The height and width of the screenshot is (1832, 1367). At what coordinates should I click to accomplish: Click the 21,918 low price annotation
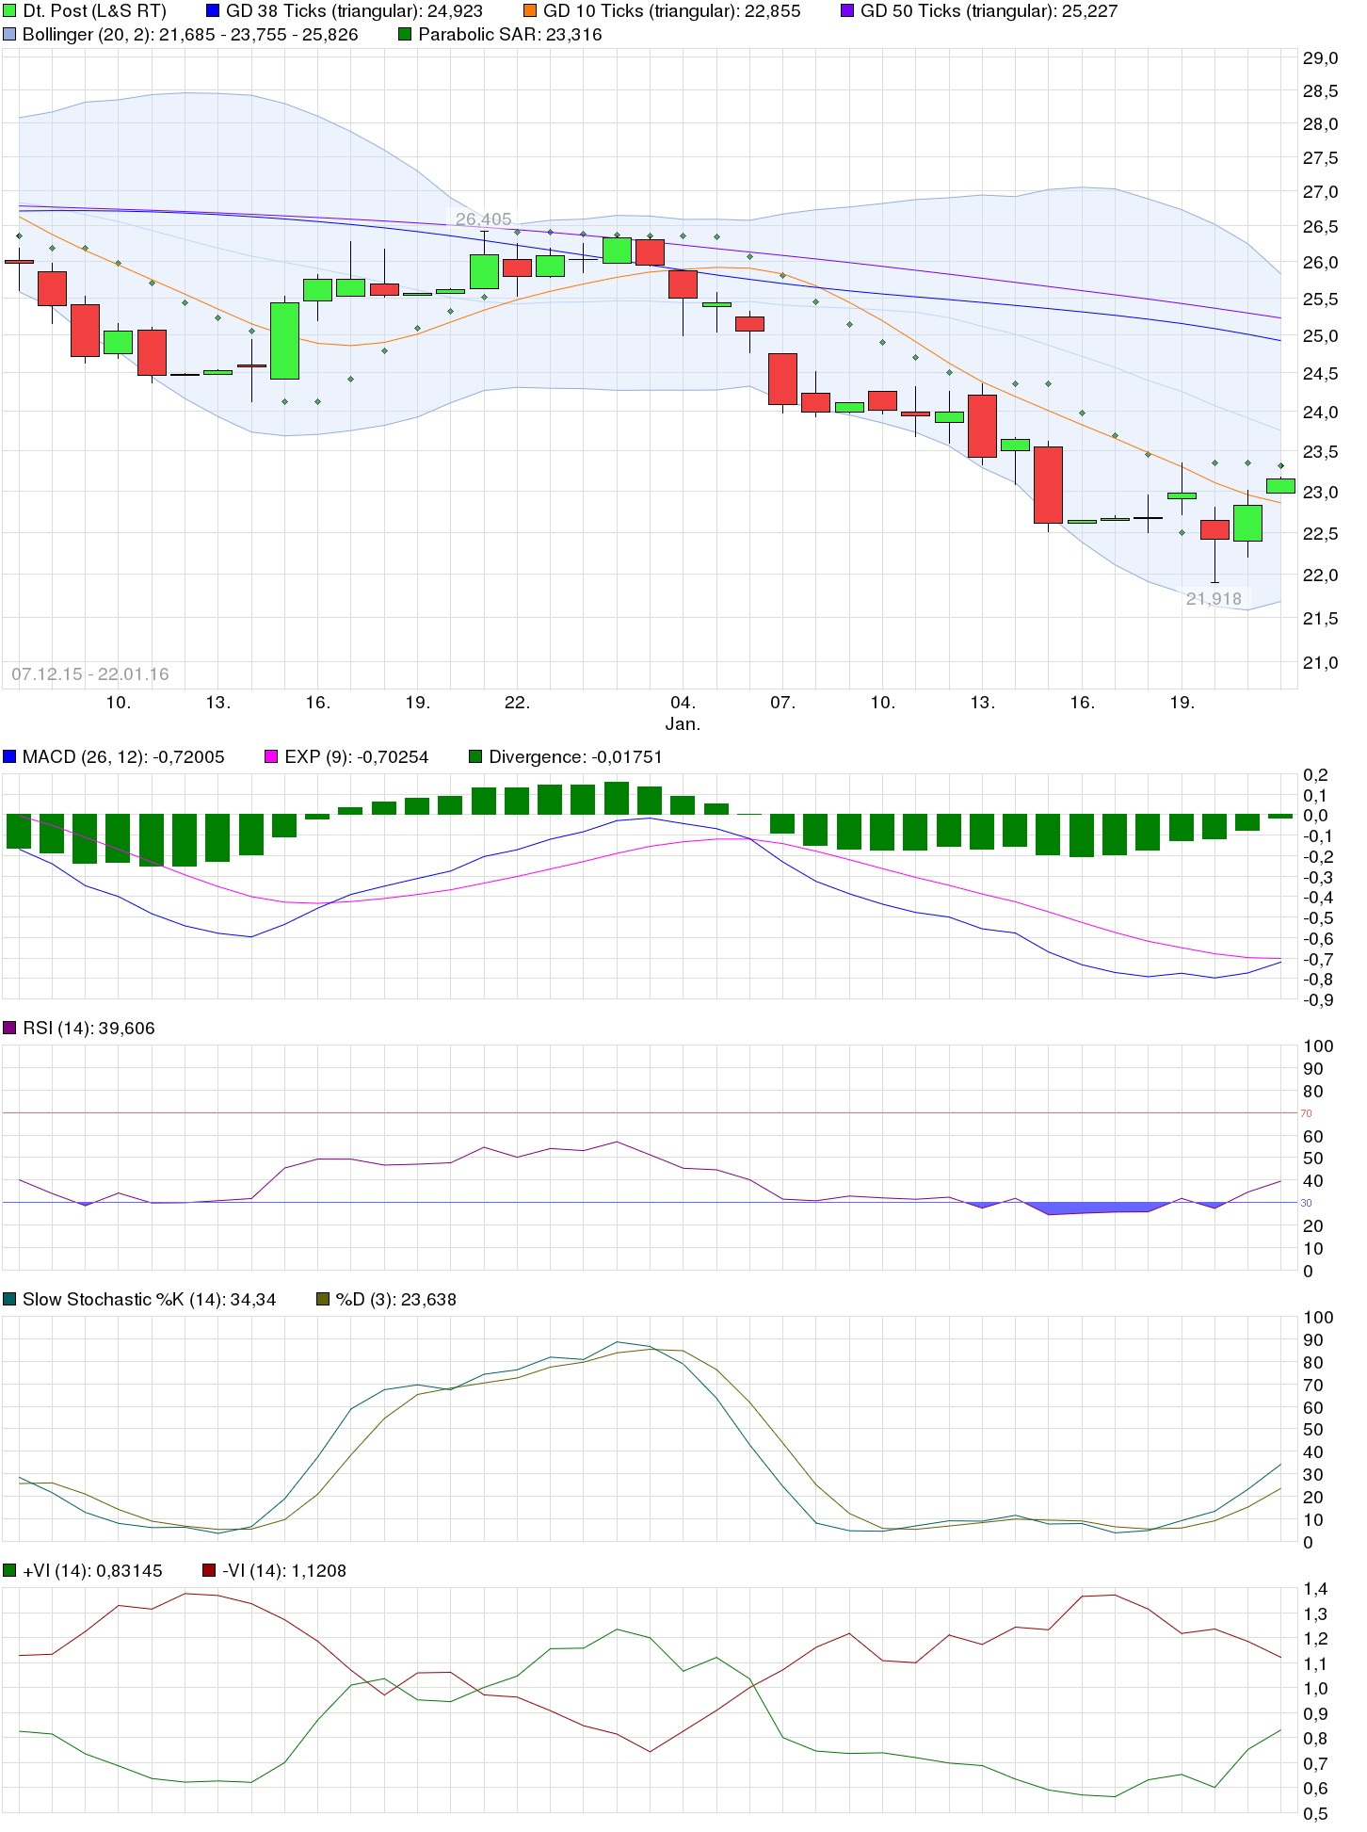[x=1214, y=598]
